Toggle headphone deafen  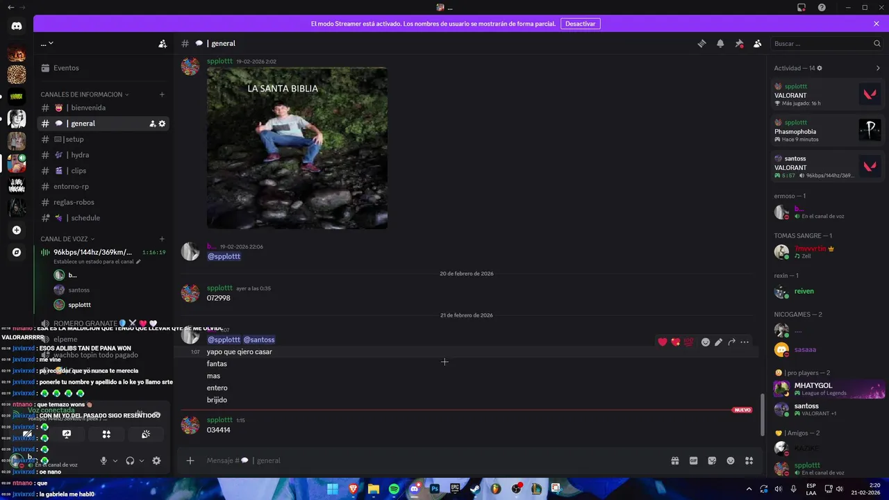(130, 460)
